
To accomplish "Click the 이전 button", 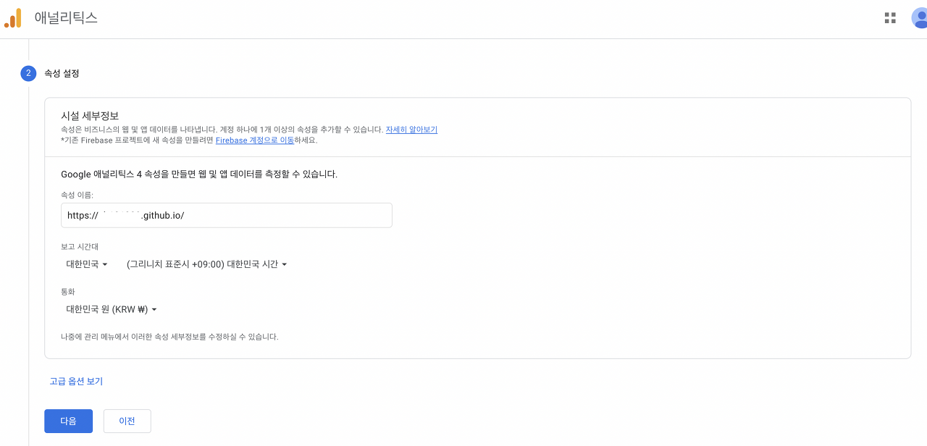I will click(x=127, y=421).
